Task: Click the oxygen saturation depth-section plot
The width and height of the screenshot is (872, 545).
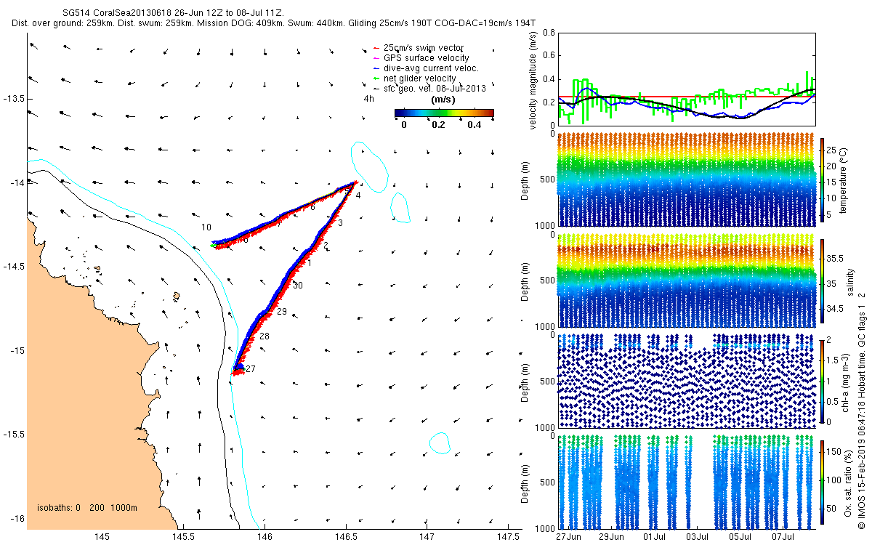Action: click(687, 481)
